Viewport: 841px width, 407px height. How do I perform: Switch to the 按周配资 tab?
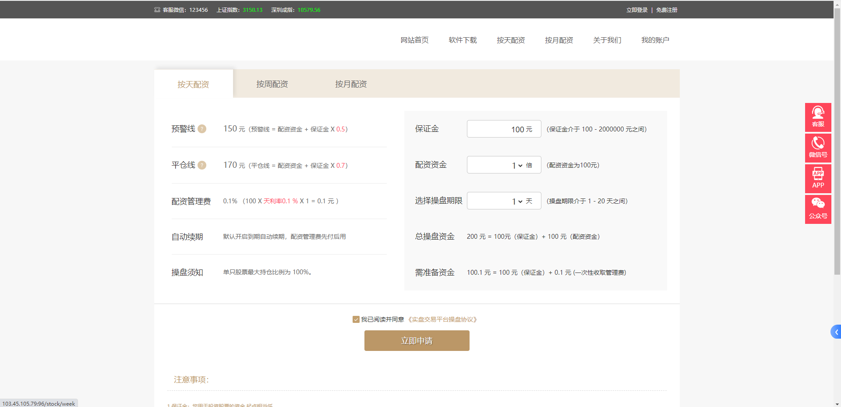coord(272,84)
